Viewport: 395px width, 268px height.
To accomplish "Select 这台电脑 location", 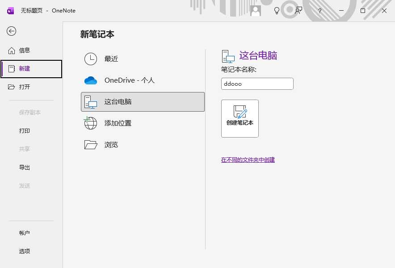I will (143, 102).
